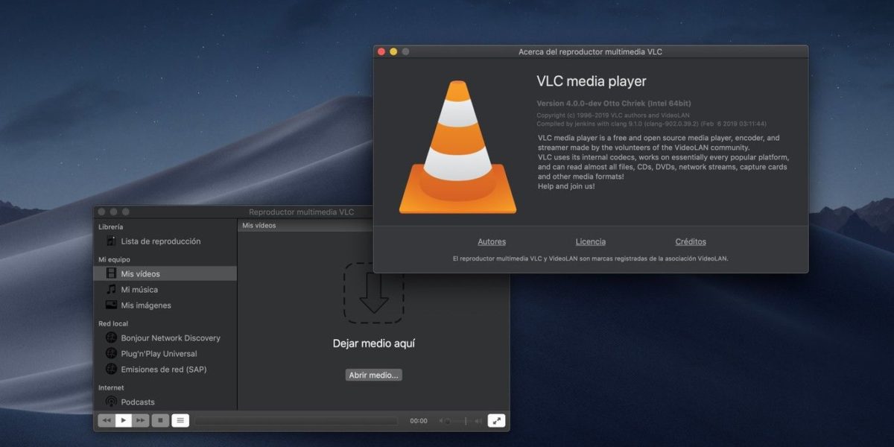Click 'Dejar medio aquí' text

pos(374,343)
